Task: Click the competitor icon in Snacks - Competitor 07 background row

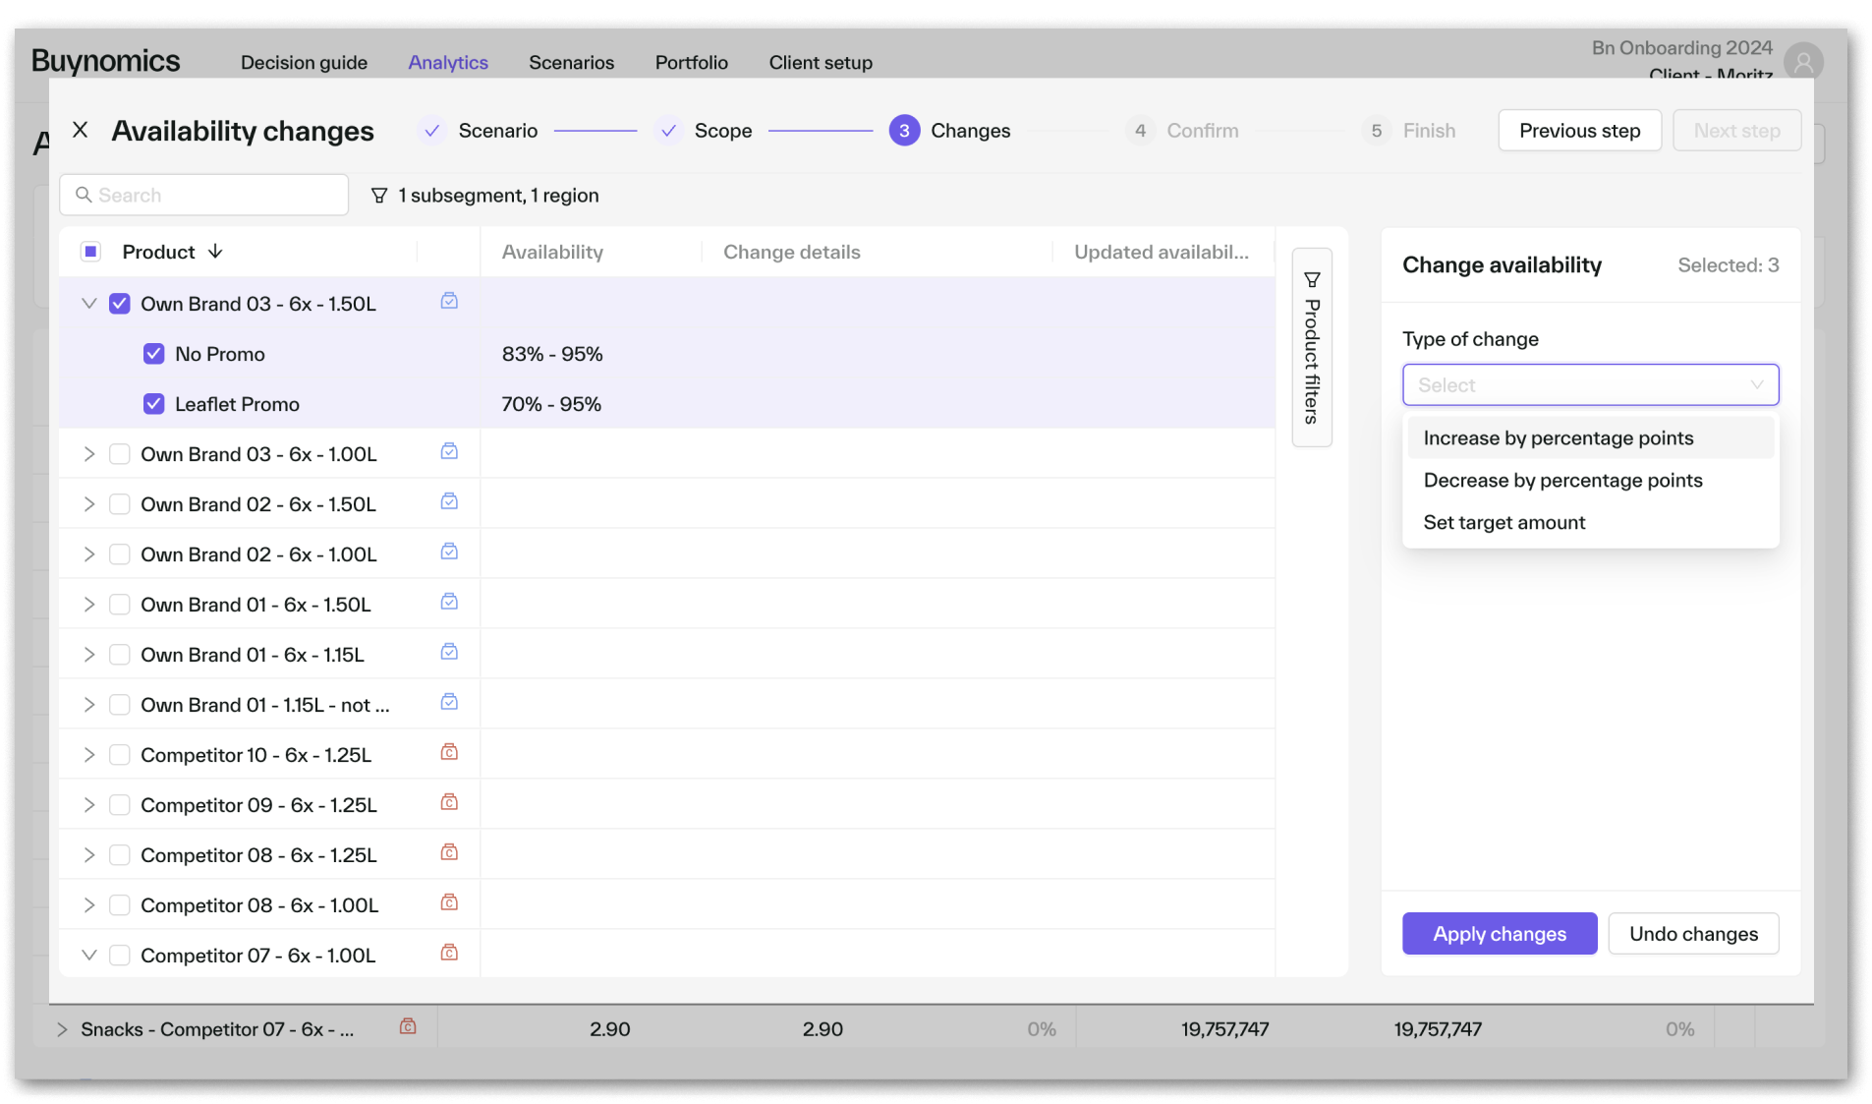Action: (x=408, y=1027)
